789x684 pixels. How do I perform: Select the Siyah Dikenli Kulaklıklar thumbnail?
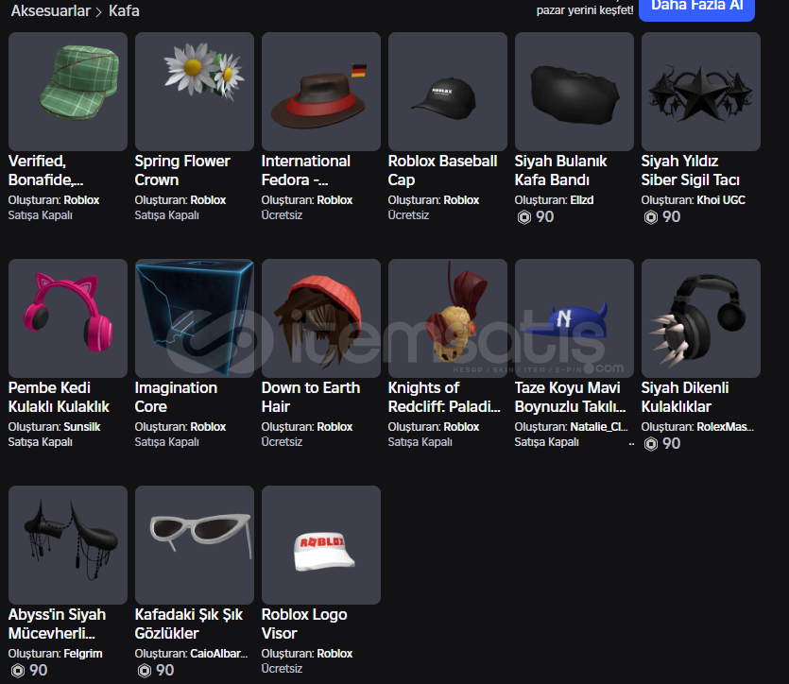(x=701, y=318)
